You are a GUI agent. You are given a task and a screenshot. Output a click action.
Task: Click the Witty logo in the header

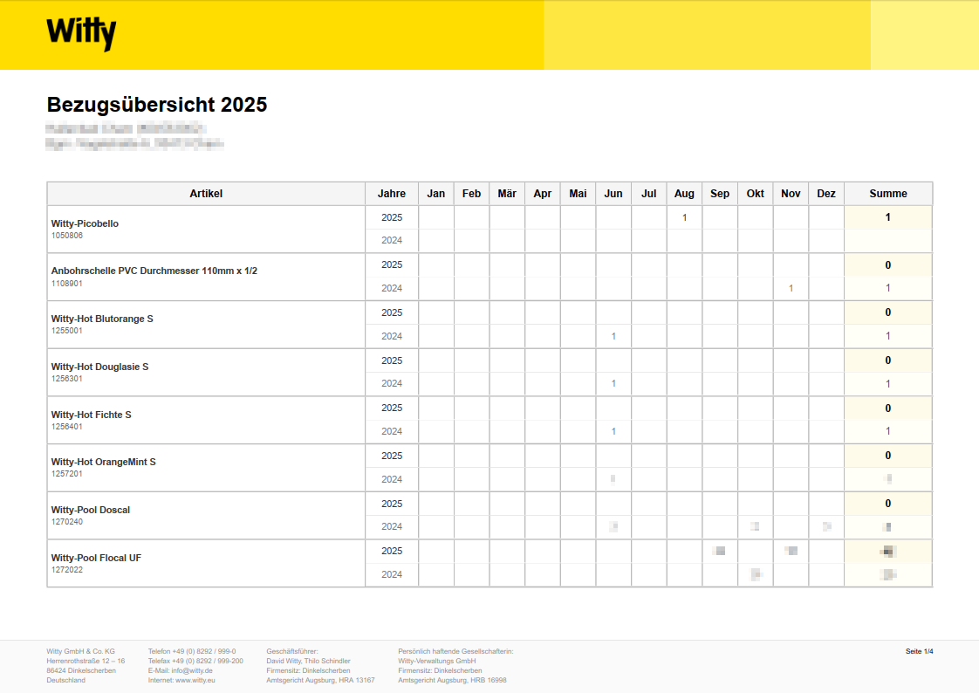tap(81, 33)
